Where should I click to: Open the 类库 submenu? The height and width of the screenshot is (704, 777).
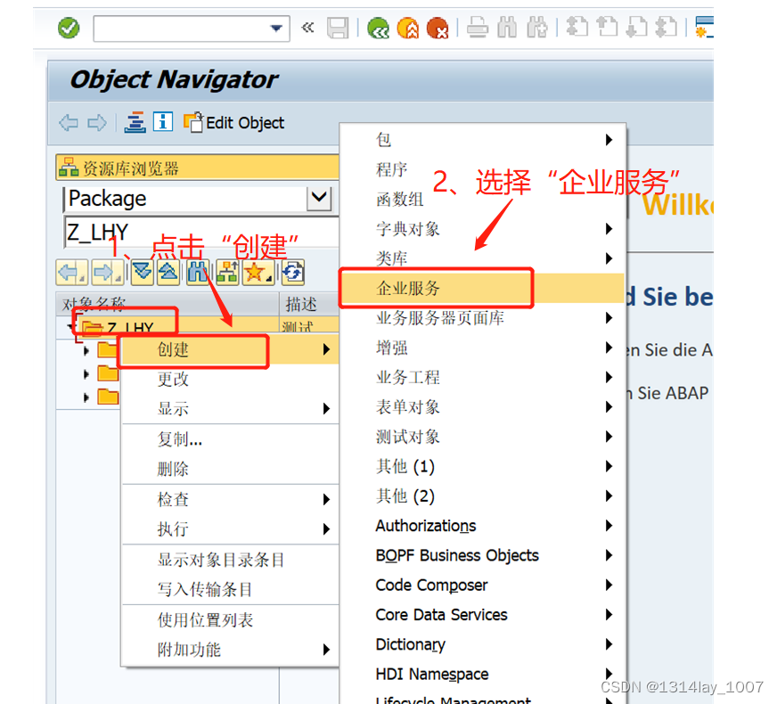483,258
